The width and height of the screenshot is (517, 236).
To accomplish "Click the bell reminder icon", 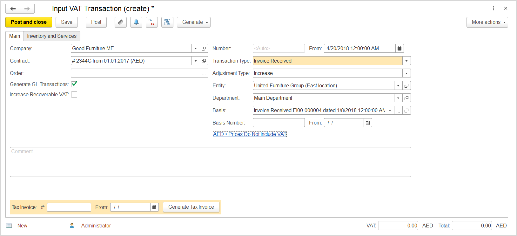I will (x=136, y=22).
